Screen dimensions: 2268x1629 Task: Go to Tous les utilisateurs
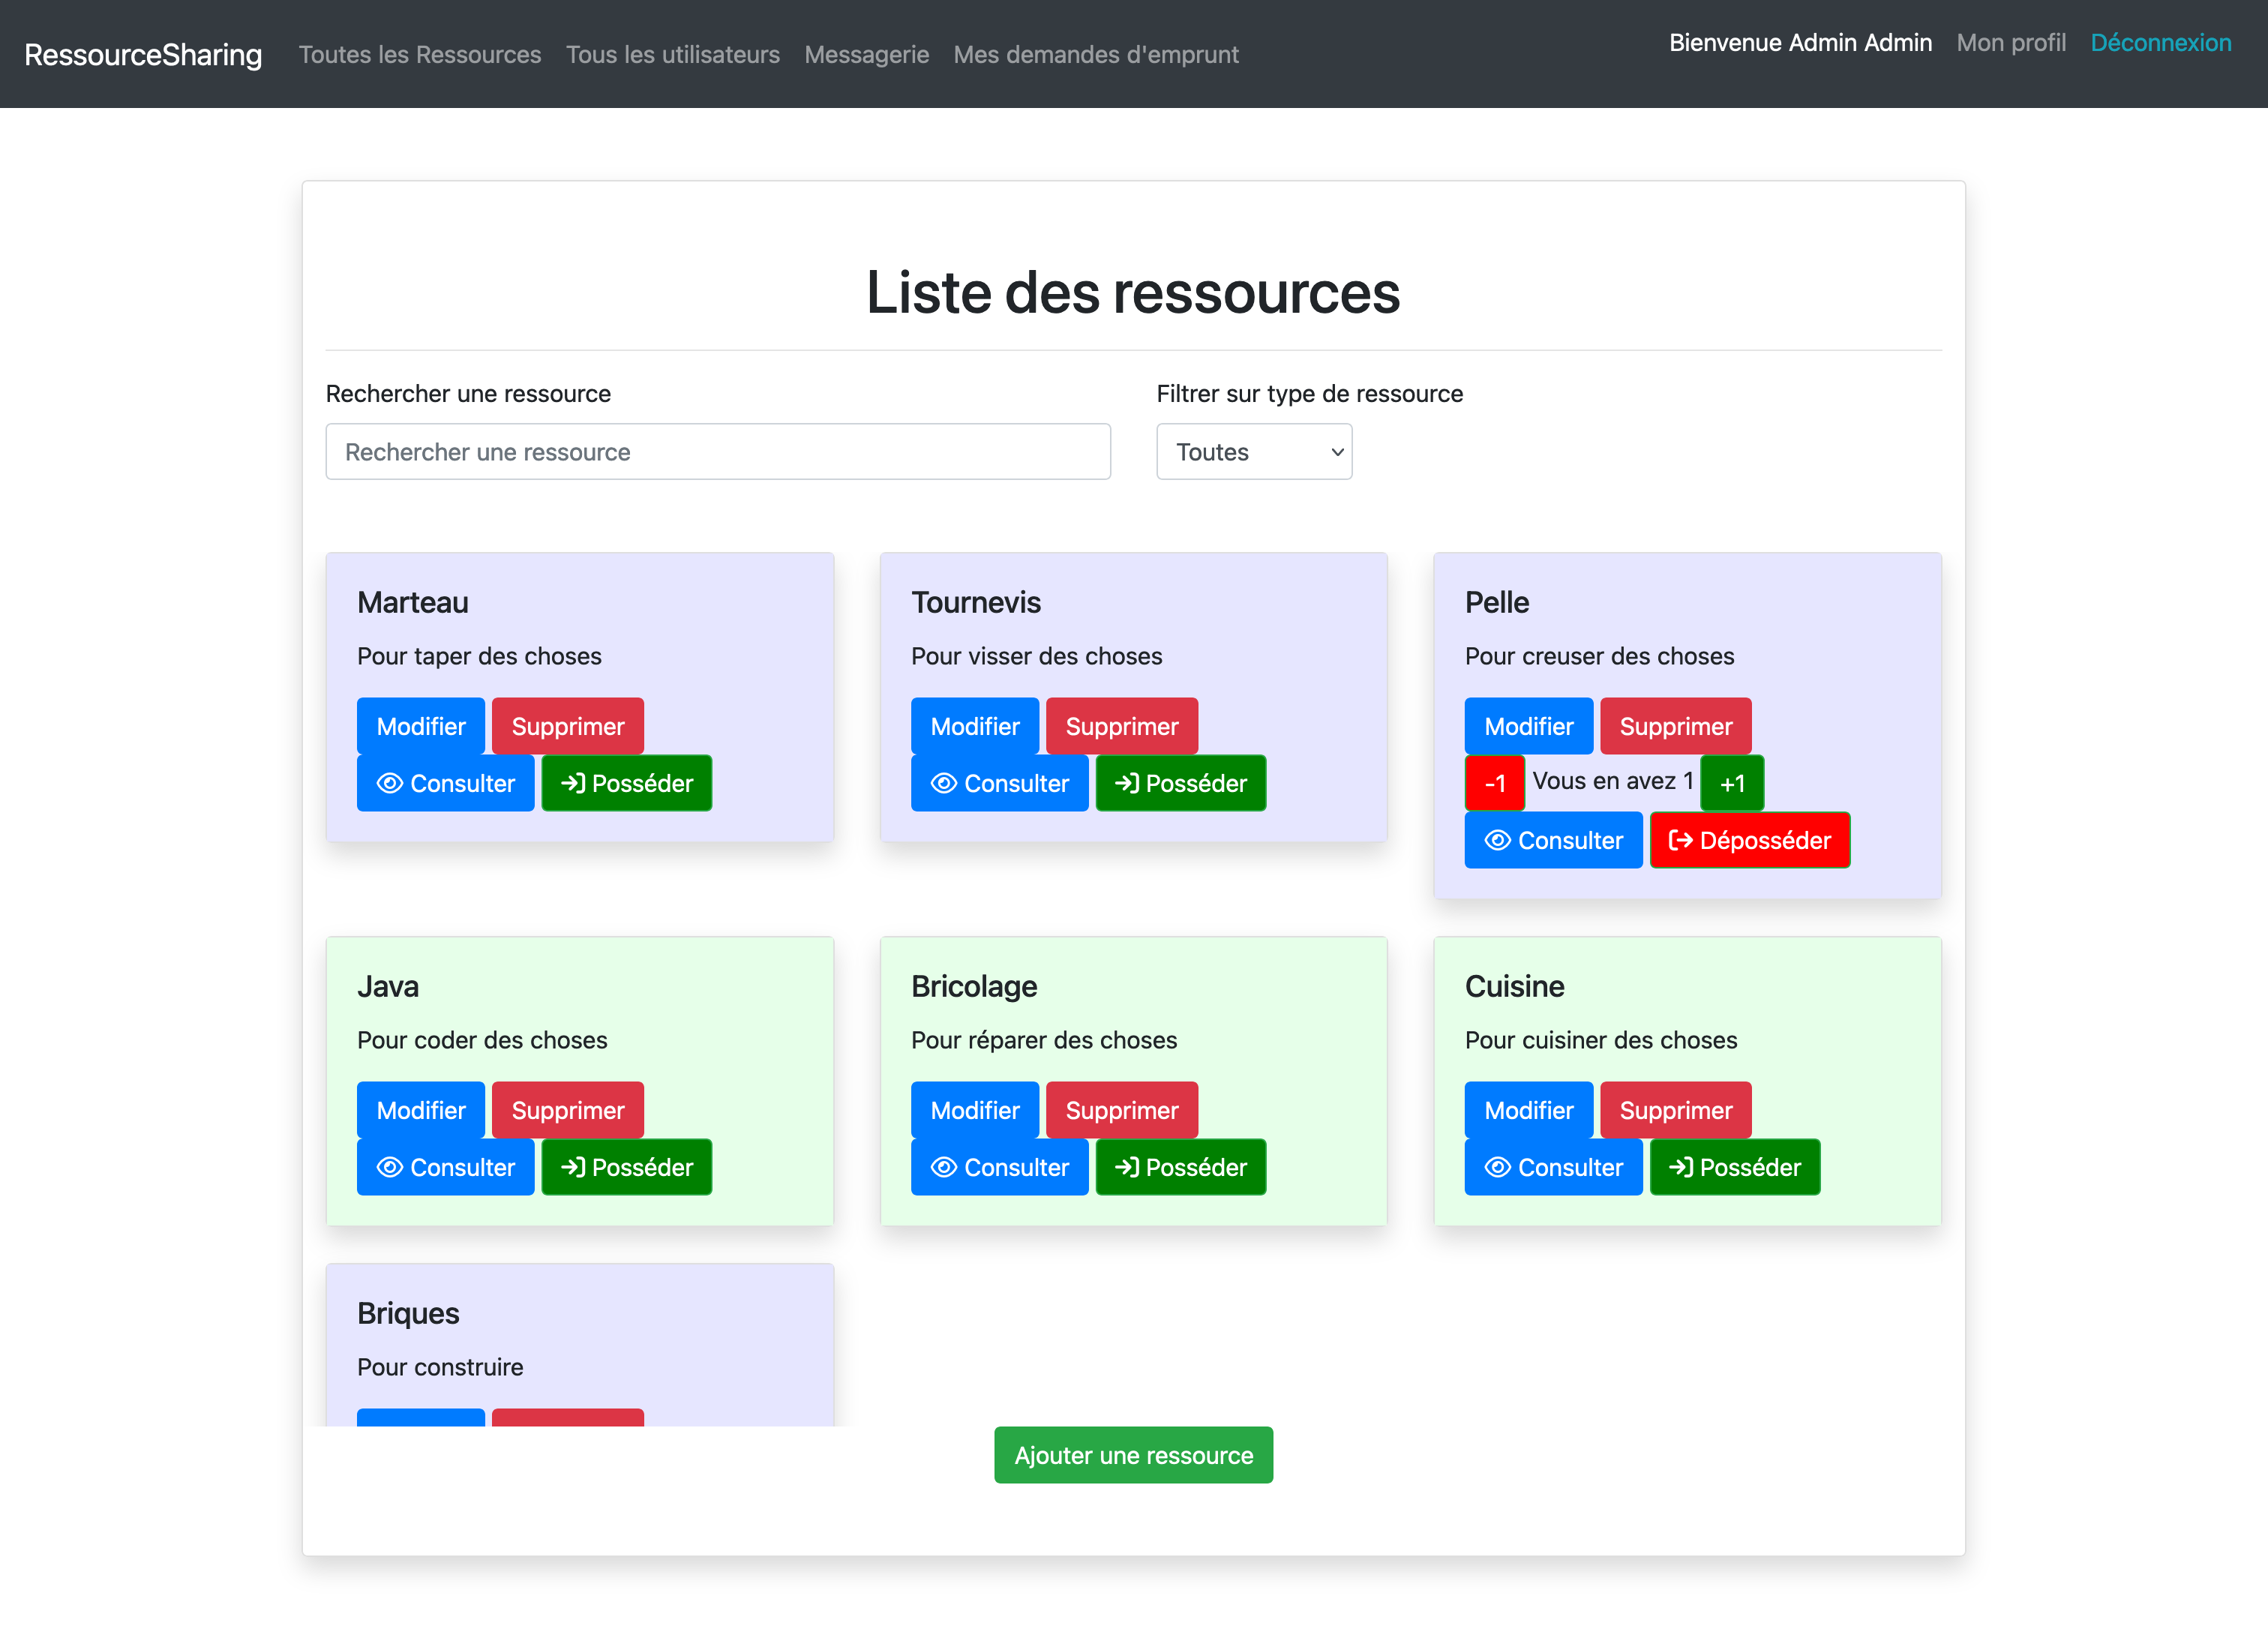pos(673,54)
